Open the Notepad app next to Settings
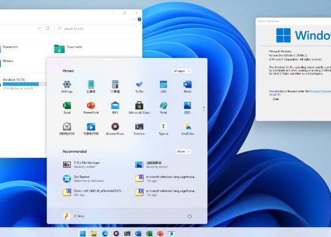 [x=91, y=87]
